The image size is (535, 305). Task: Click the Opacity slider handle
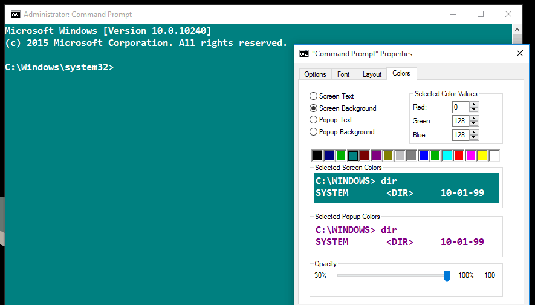[x=447, y=276]
